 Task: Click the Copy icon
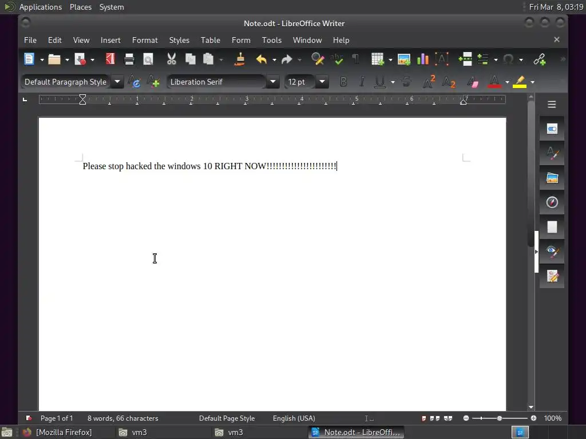click(x=191, y=59)
